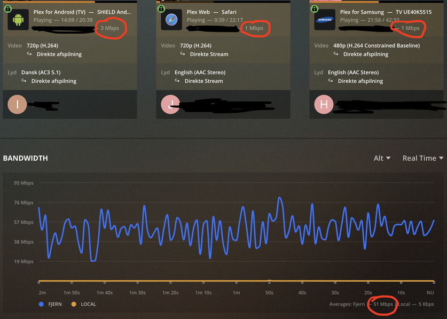Click 'English (AAC Stereo)' in the Plex Web session
The image size is (447, 319).
(200, 72)
